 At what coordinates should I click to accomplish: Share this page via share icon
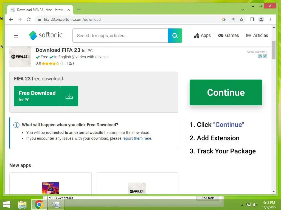(x=233, y=19)
